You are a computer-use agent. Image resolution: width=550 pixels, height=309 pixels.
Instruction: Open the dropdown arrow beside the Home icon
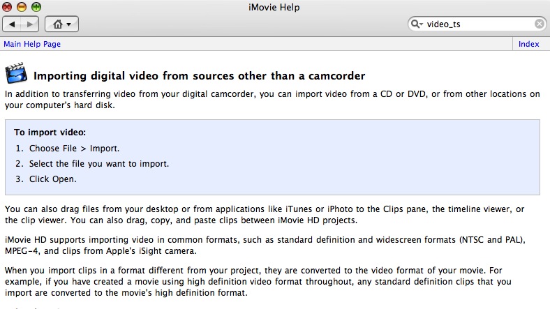pyautogui.click(x=68, y=24)
